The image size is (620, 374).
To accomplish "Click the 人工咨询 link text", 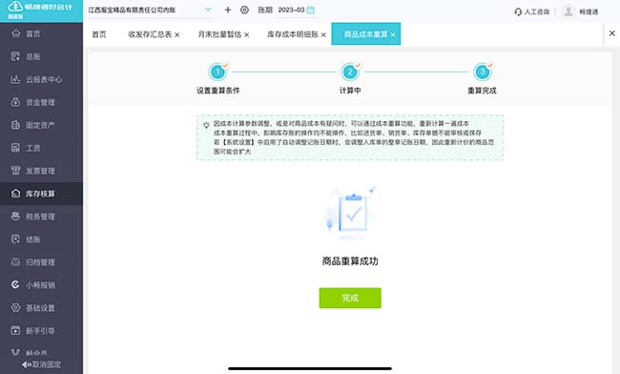I will [537, 11].
